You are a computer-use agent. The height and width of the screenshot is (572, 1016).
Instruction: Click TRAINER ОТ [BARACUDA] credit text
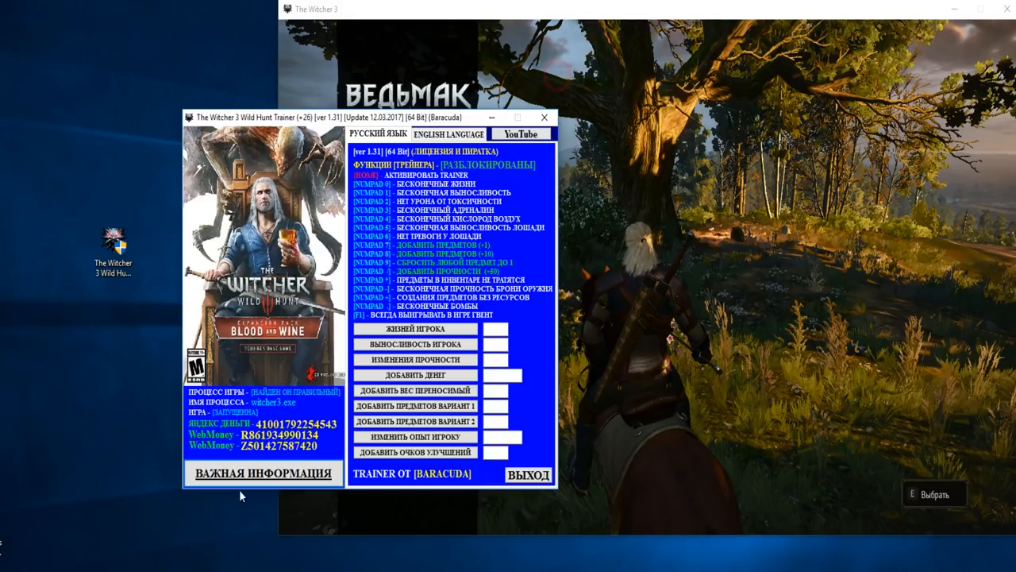point(412,474)
